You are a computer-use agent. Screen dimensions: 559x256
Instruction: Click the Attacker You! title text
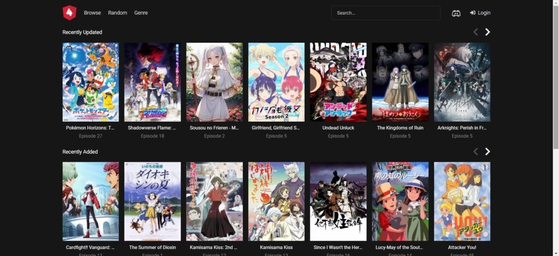[462, 247]
